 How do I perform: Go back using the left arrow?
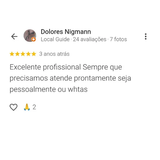point(14,36)
